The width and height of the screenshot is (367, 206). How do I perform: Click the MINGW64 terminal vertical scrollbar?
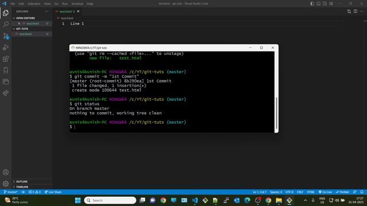click(276, 113)
